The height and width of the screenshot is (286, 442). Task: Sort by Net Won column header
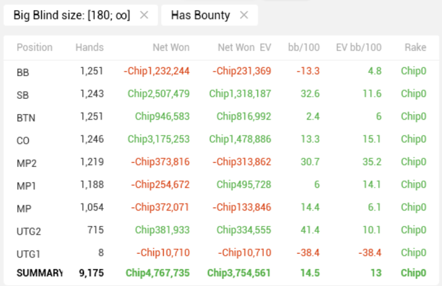tap(170, 47)
